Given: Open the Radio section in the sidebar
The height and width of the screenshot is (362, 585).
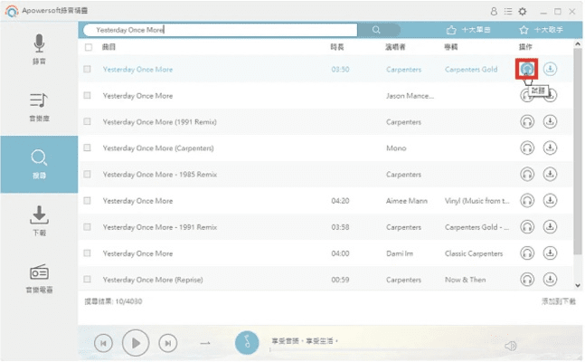Looking at the screenshot, I should [39, 278].
